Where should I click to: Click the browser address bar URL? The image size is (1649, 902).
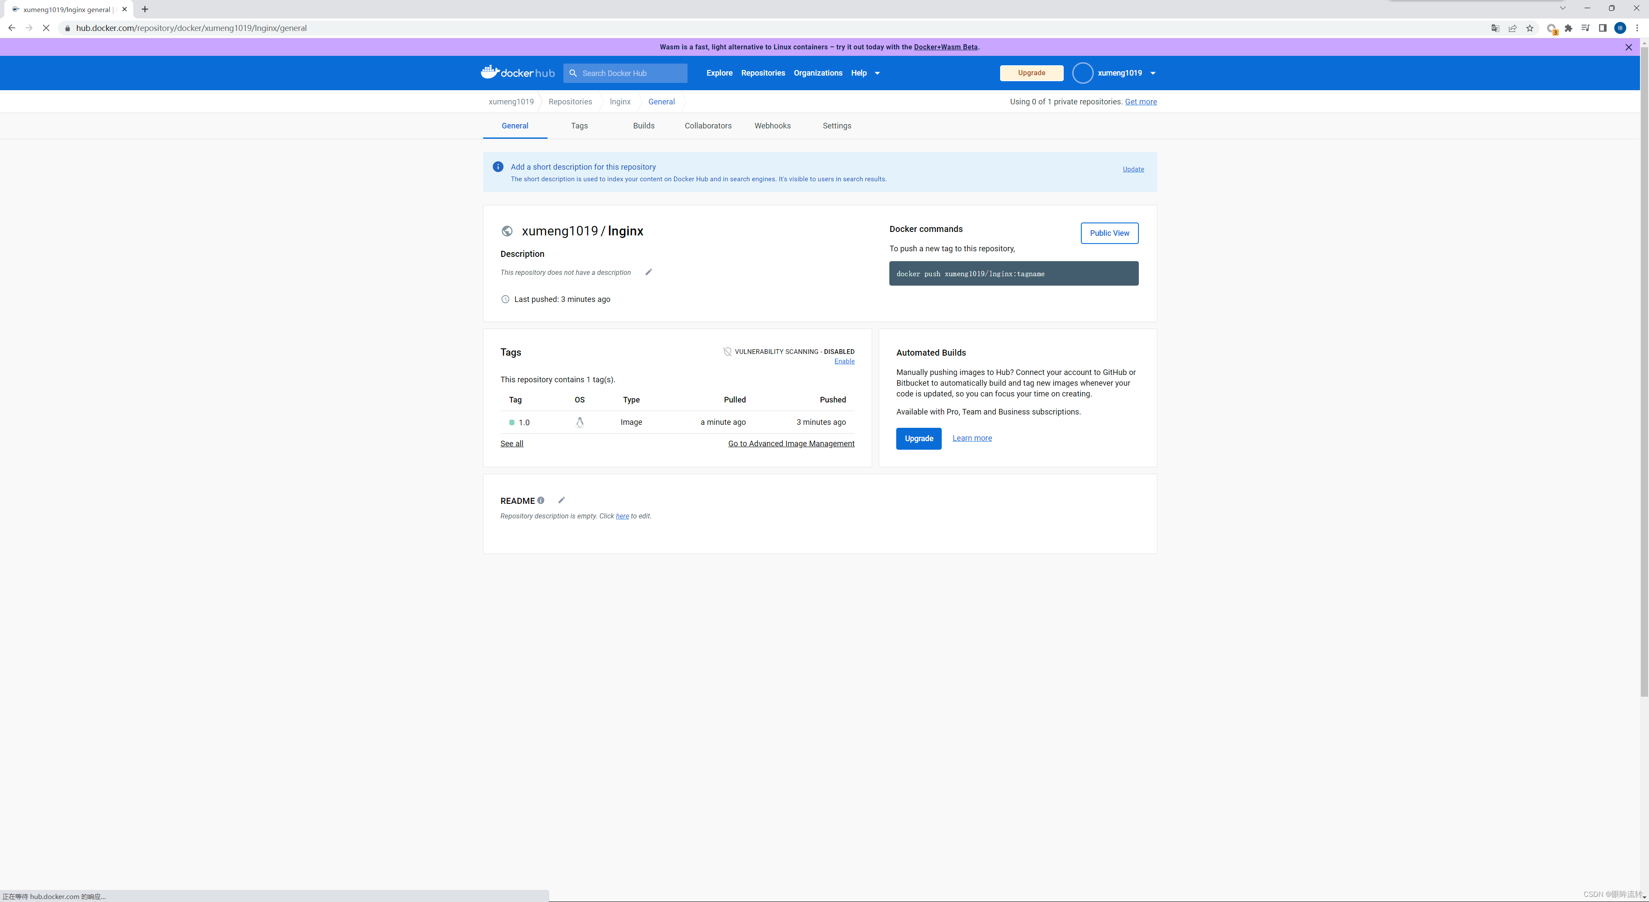192,28
